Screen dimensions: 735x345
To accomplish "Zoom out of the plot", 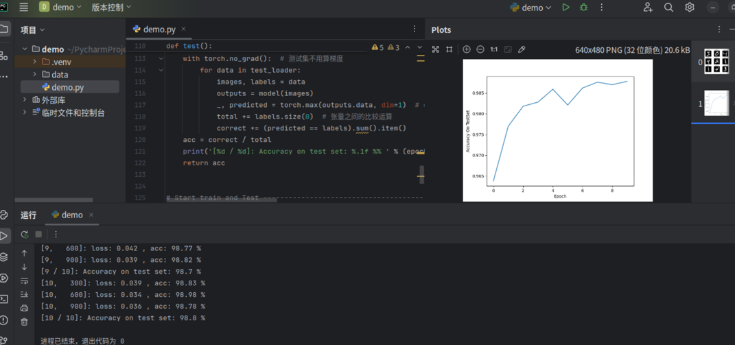I will coord(480,49).
